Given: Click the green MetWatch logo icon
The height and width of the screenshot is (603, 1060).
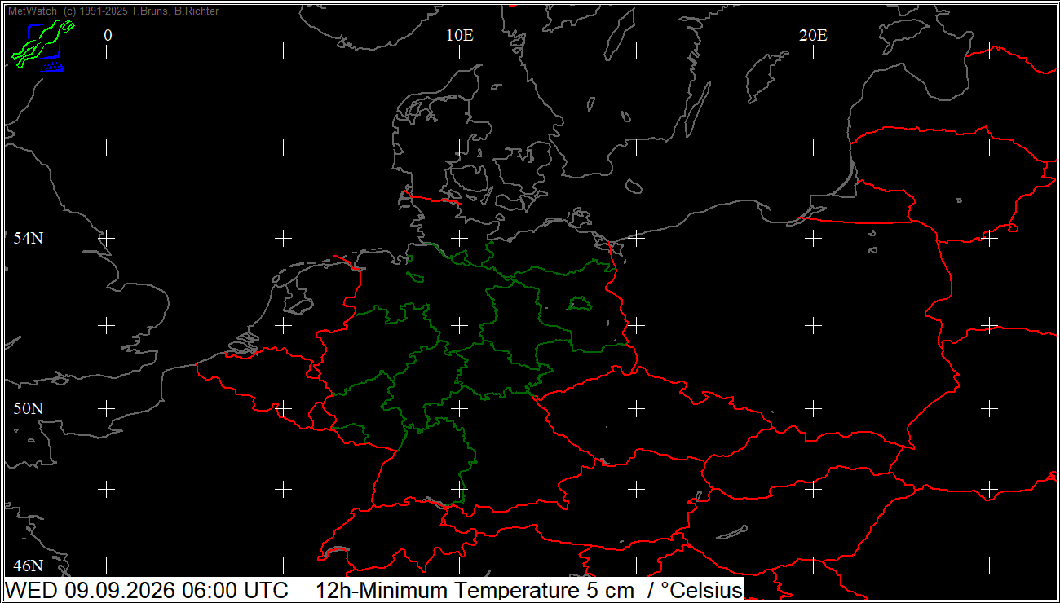Looking at the screenshot, I should (x=42, y=45).
